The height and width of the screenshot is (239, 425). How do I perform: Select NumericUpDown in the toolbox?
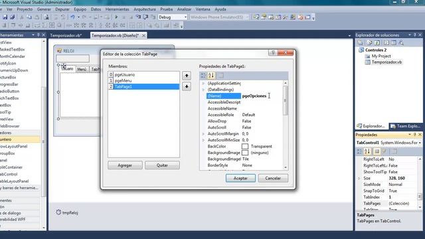(14, 70)
